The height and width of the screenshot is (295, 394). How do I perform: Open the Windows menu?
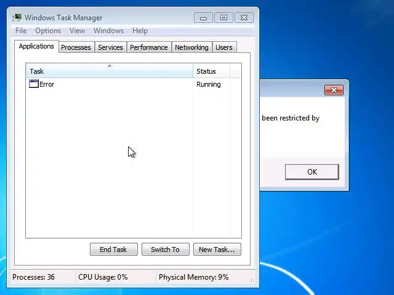(108, 31)
